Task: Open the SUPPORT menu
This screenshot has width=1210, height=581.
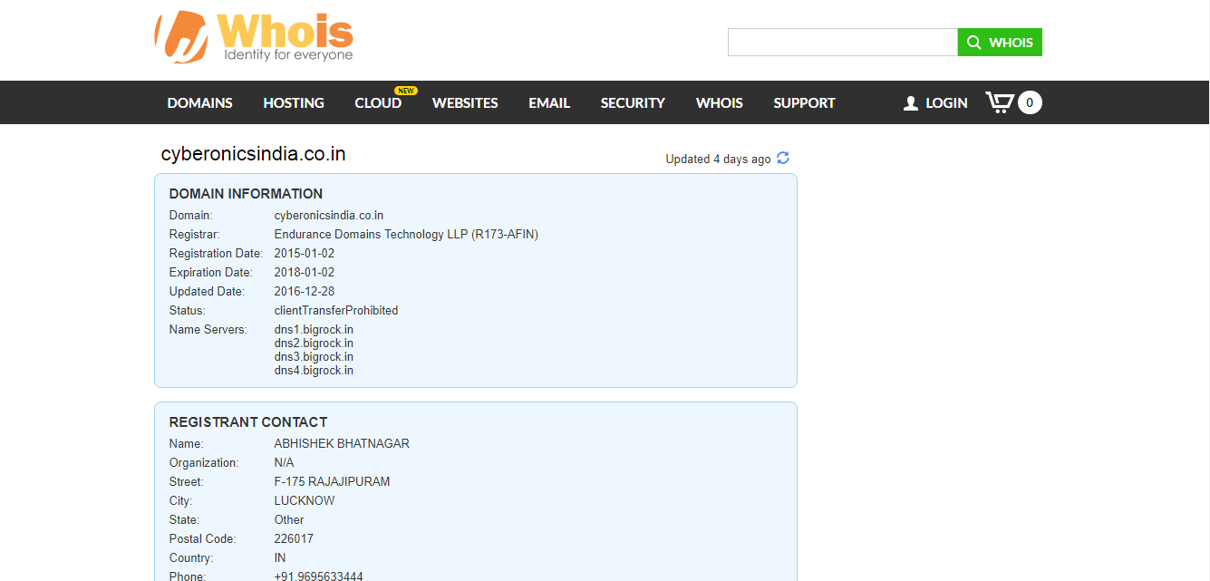Action: point(804,103)
